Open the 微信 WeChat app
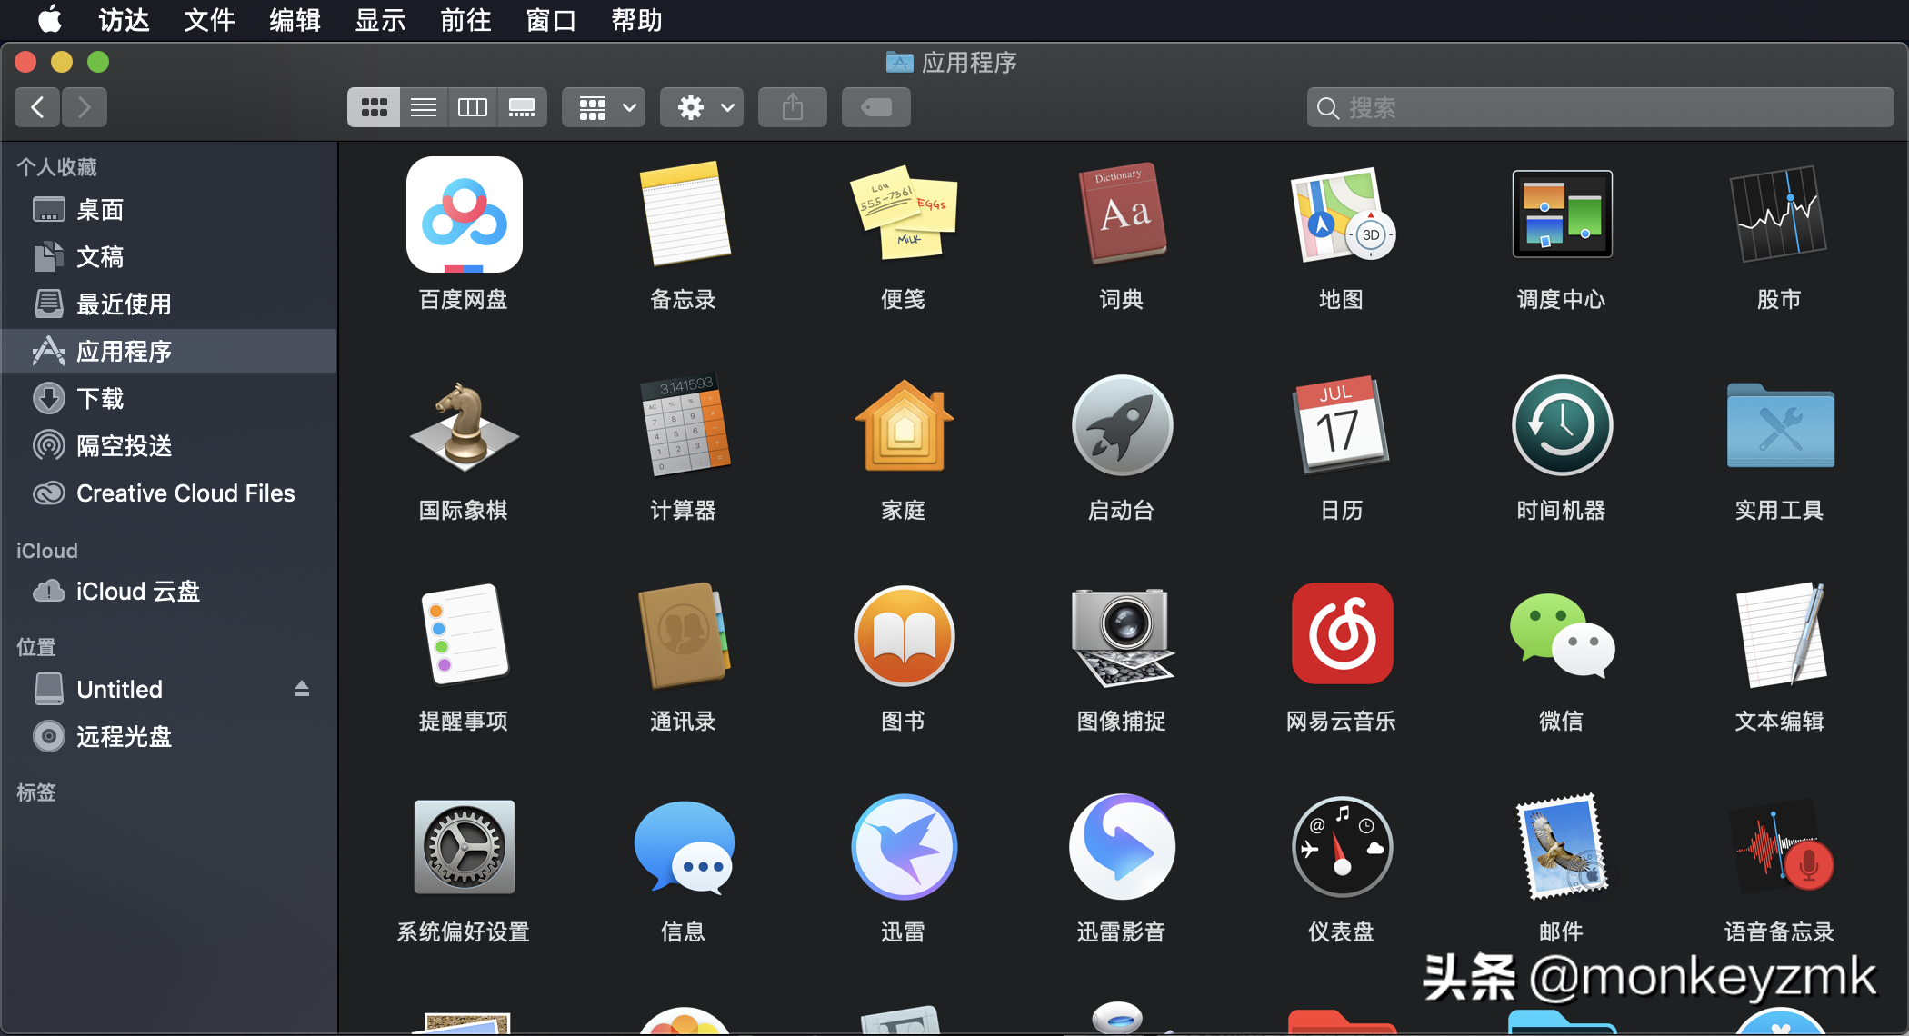 click(1562, 636)
